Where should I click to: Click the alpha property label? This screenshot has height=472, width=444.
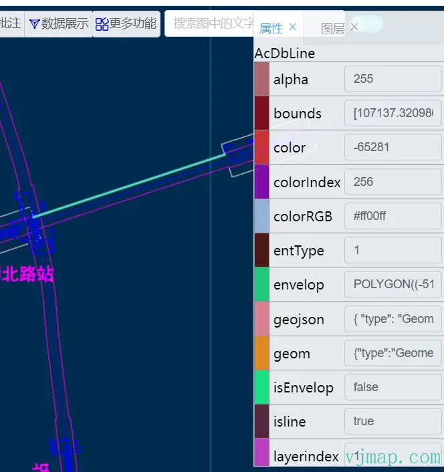coord(291,80)
